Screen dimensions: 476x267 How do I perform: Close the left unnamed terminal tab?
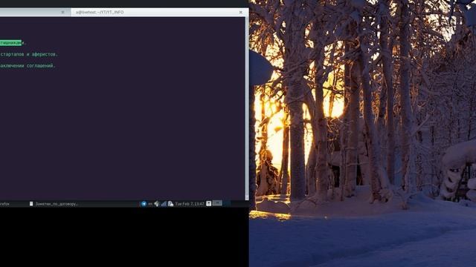62,12
